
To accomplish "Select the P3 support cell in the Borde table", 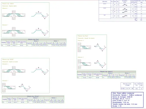I will pyautogui.click(x=5, y=102).
